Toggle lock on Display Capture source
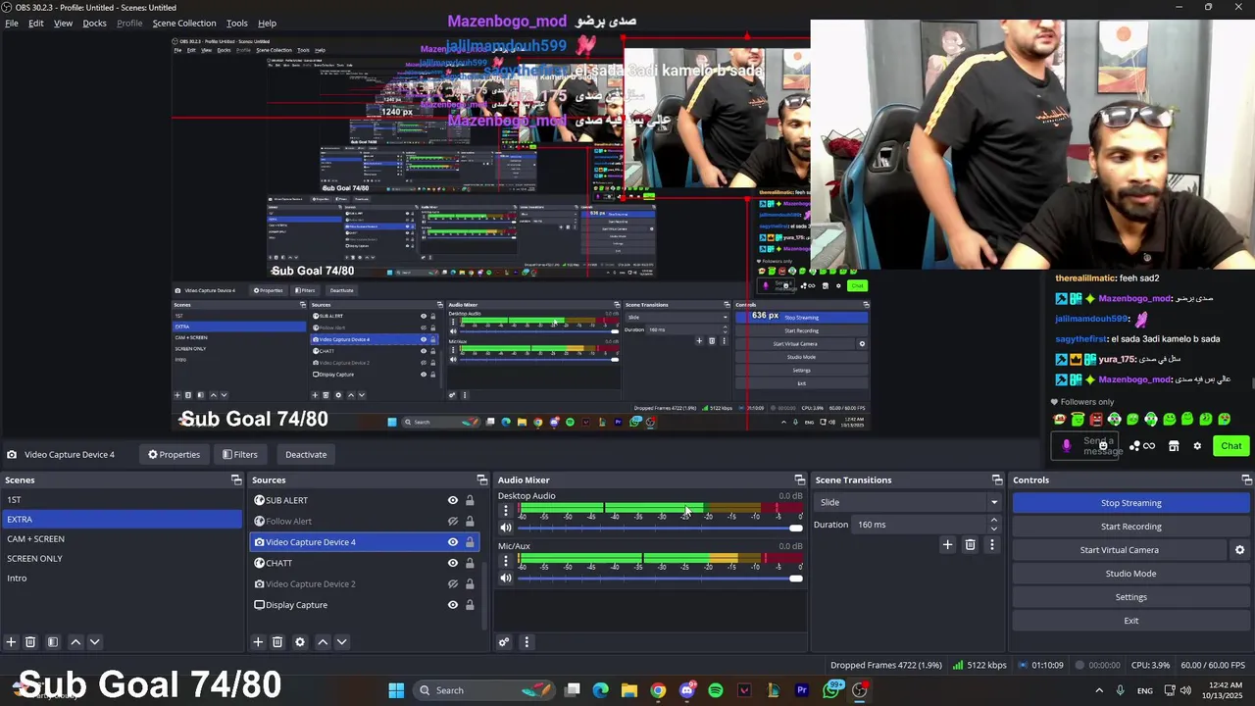1255x706 pixels. coord(470,605)
